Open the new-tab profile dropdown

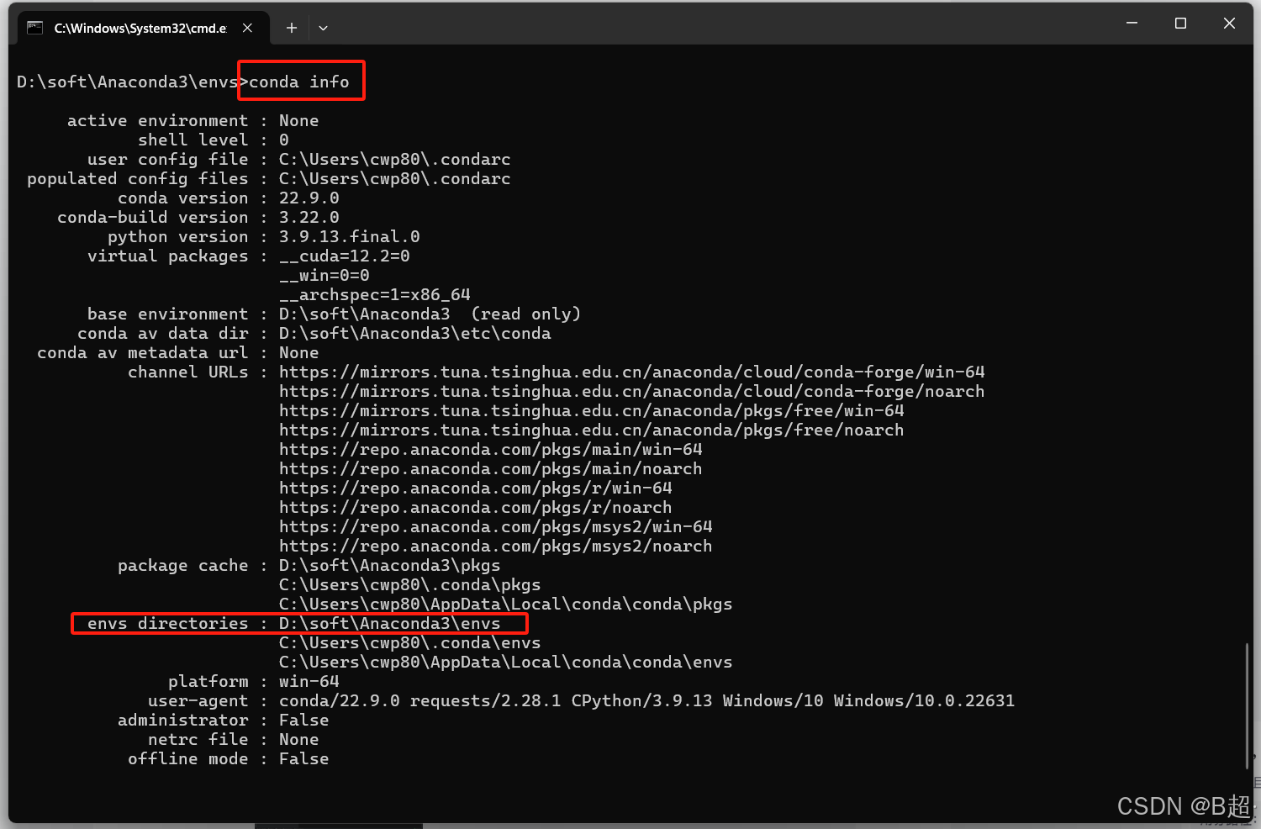click(x=323, y=28)
